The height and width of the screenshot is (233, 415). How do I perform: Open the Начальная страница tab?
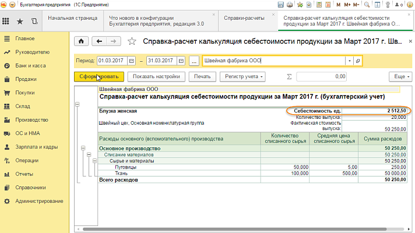pyautogui.click(x=73, y=18)
